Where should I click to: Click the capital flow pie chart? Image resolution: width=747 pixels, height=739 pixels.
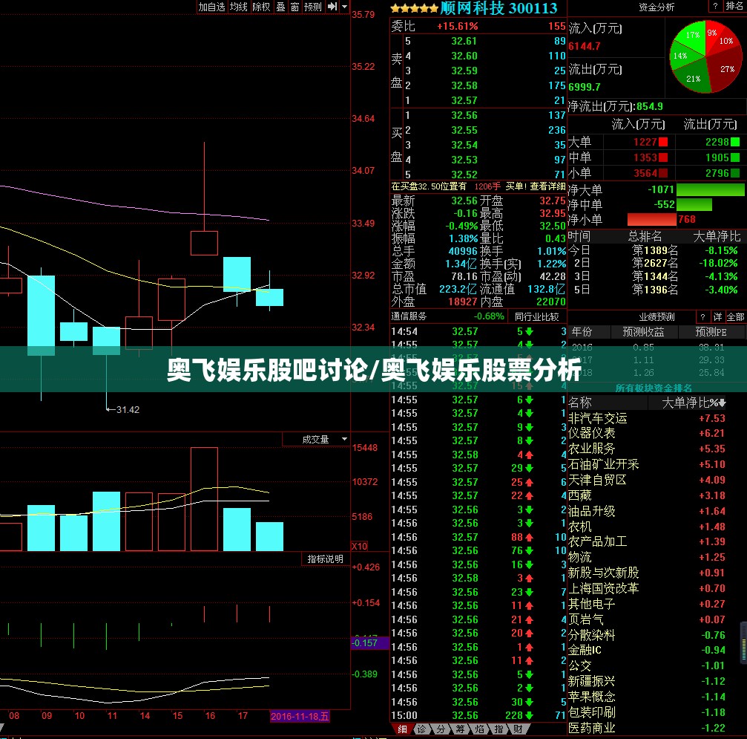coord(705,56)
